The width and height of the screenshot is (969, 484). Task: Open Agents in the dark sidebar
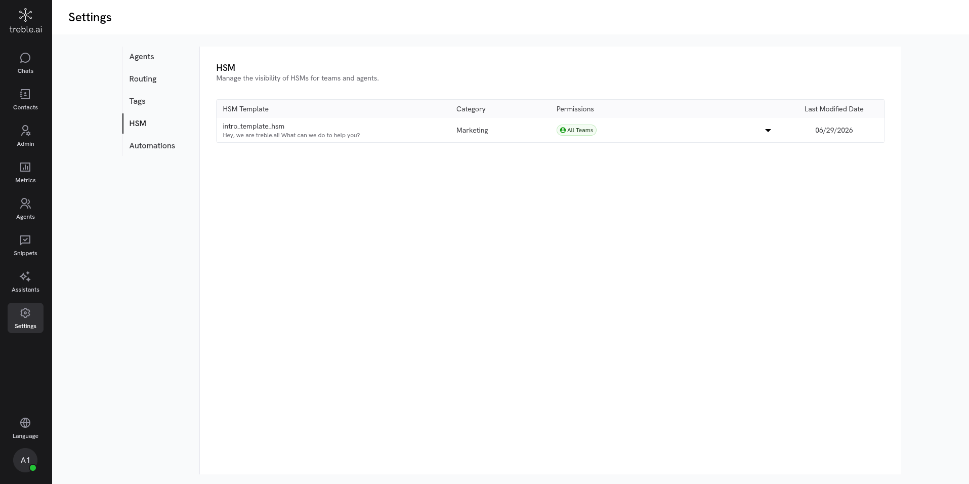[25, 209]
